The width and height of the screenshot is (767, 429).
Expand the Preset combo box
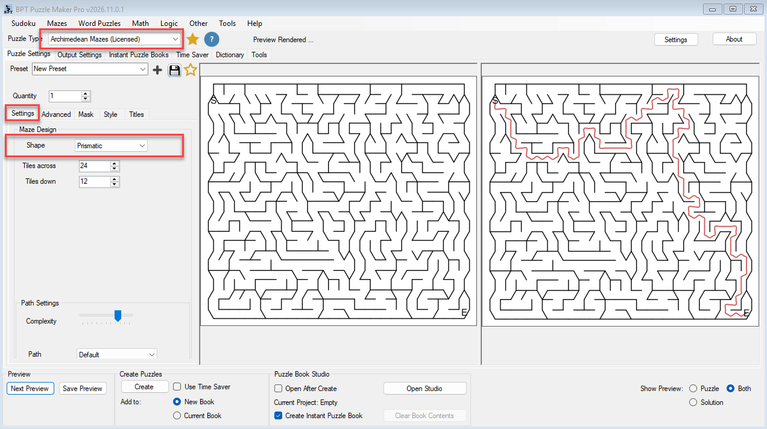click(90, 69)
